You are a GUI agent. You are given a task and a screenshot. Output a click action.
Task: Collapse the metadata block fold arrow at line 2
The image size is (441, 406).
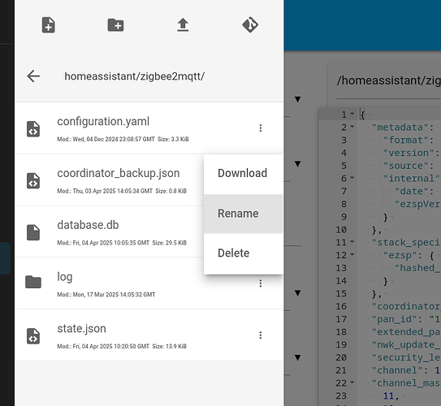point(352,127)
